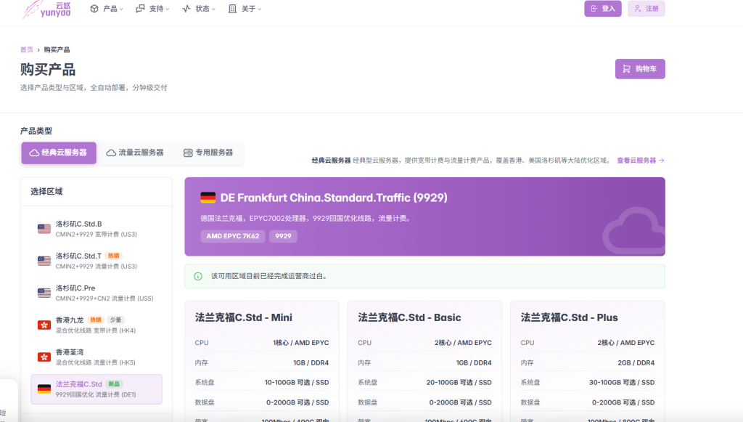This screenshot has width=743, height=422.
Task: Click the US flag beside 洛杉矶C.Std.T
Action: [44, 261]
